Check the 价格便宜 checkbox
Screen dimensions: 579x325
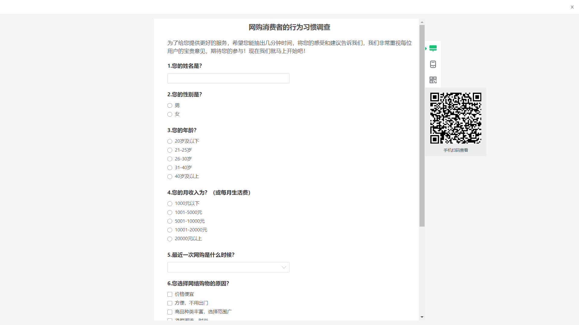(x=170, y=294)
